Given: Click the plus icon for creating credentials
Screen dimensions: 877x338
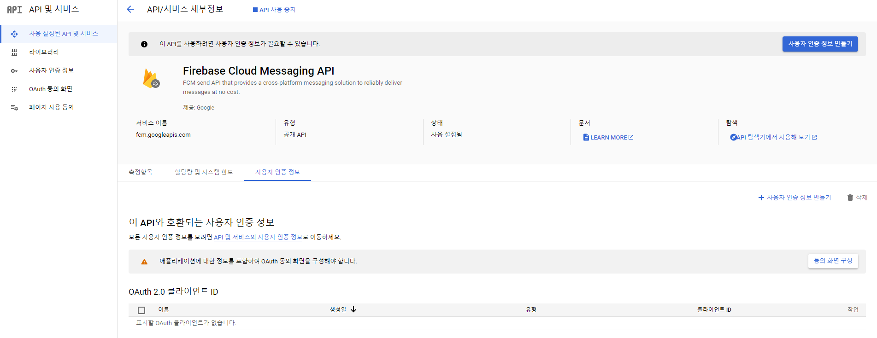Looking at the screenshot, I should point(761,198).
